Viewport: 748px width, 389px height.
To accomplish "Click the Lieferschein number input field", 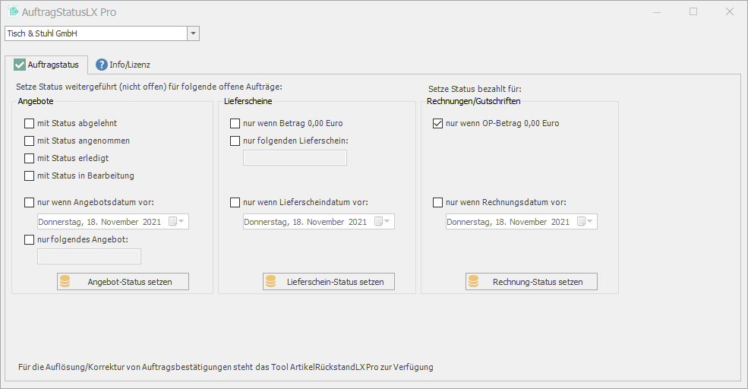I will 295,158.
